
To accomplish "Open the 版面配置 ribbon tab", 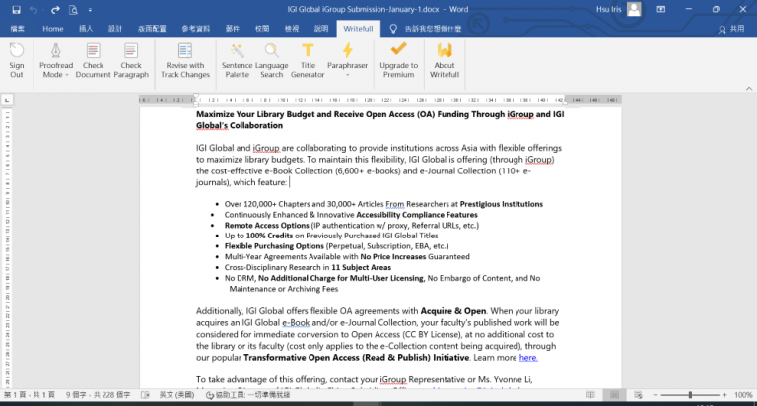I will click(152, 29).
